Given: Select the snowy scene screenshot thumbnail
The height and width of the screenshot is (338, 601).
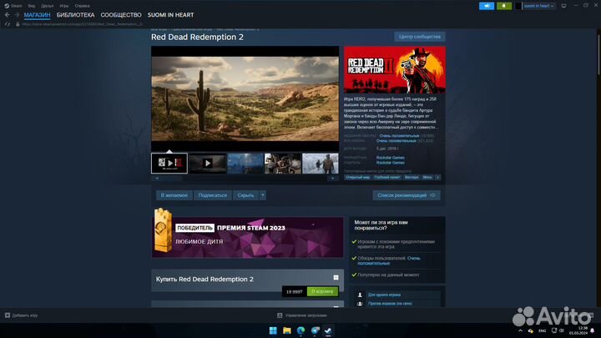Looking at the screenshot, I should click(x=321, y=164).
